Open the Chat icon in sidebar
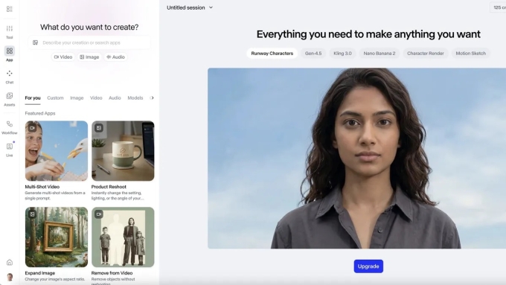This screenshot has width=506, height=285. pyautogui.click(x=10, y=77)
